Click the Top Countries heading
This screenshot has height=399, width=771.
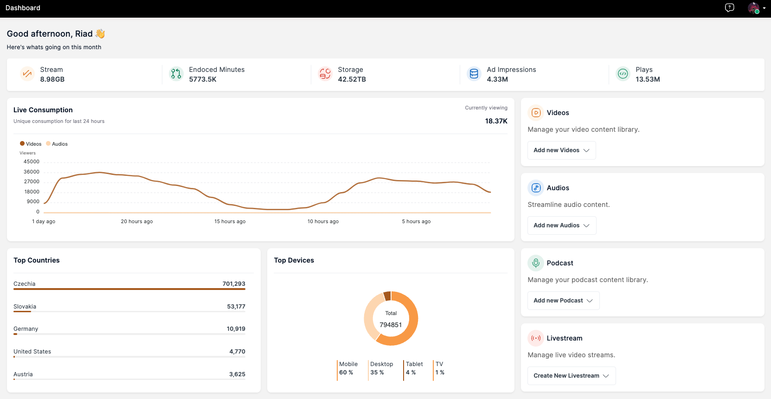click(x=37, y=260)
